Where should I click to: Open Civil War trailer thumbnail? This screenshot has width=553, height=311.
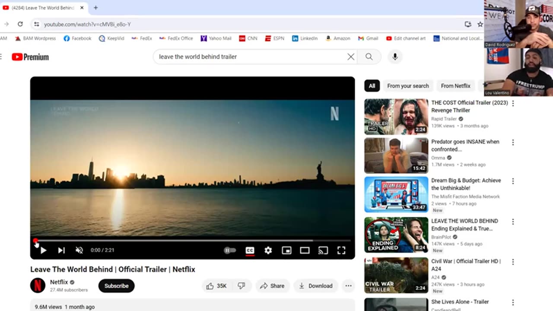(396, 275)
